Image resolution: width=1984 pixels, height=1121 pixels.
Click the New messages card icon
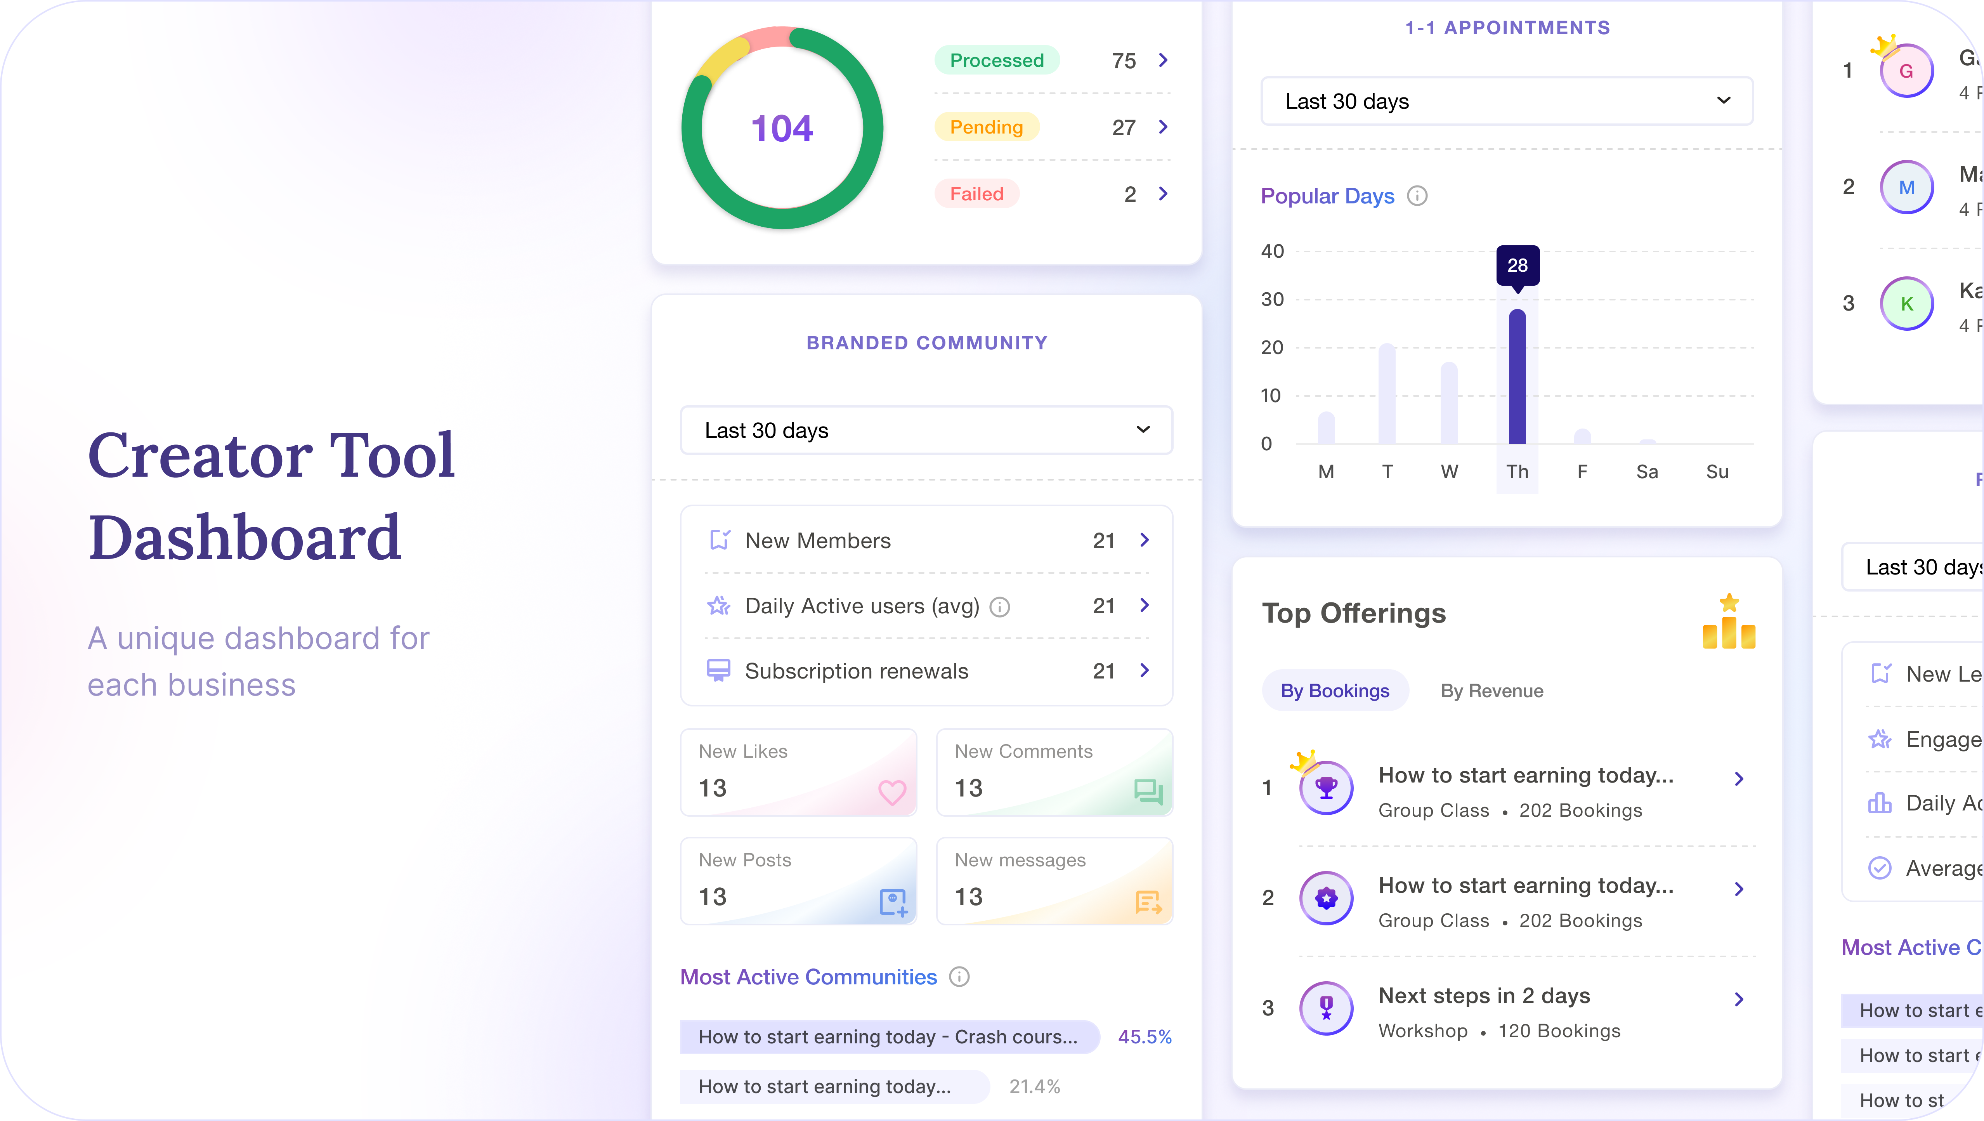point(1148,901)
